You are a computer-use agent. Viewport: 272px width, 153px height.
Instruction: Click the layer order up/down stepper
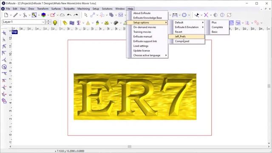click(48, 22)
